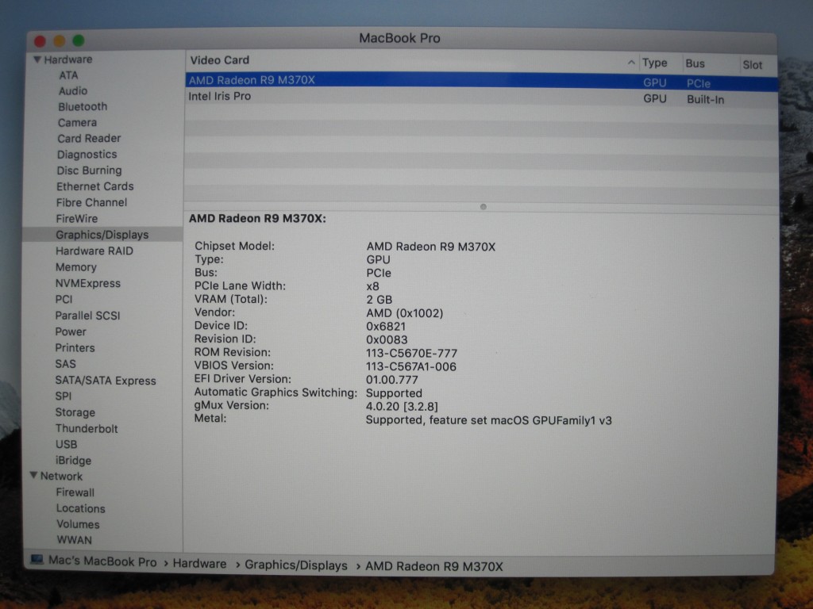Select Camera in the sidebar
The image size is (813, 609).
[77, 123]
